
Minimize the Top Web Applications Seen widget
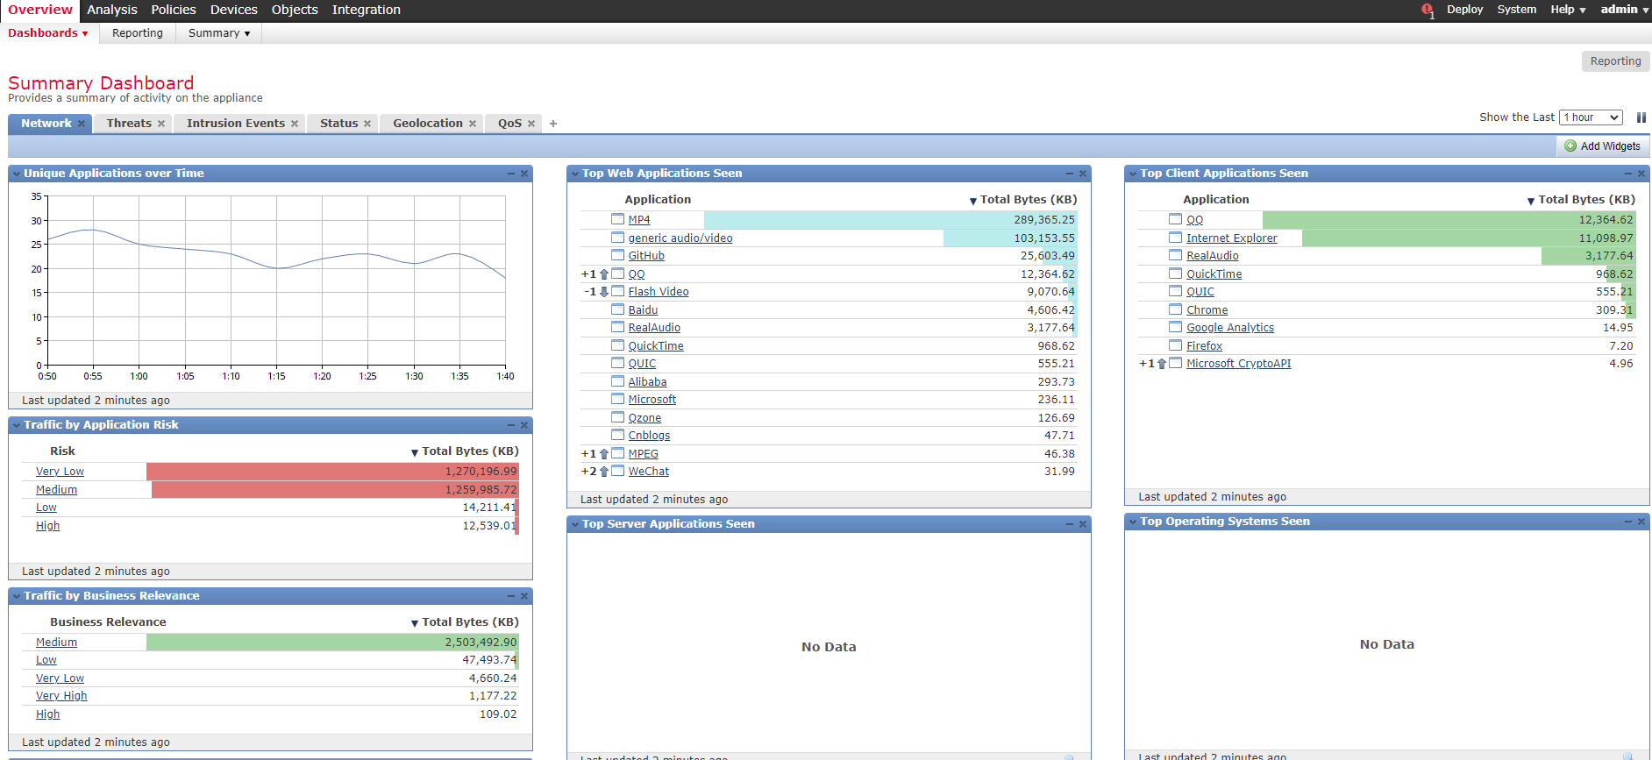click(x=1070, y=174)
